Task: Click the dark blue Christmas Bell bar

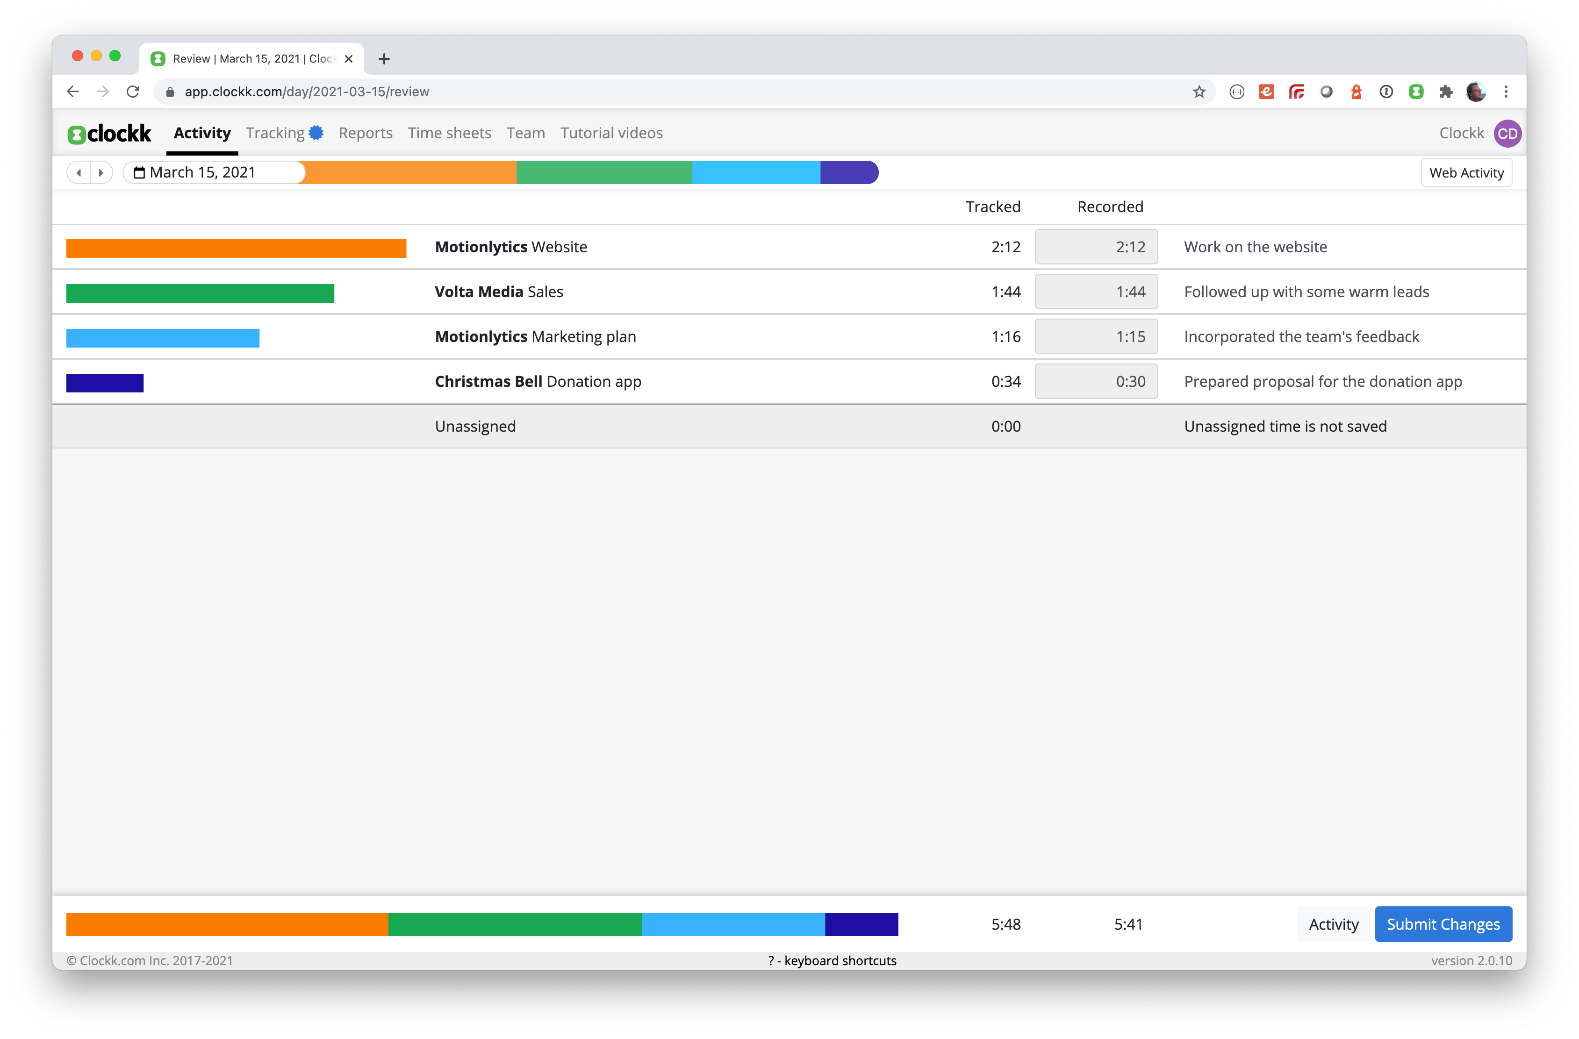Action: 105,383
